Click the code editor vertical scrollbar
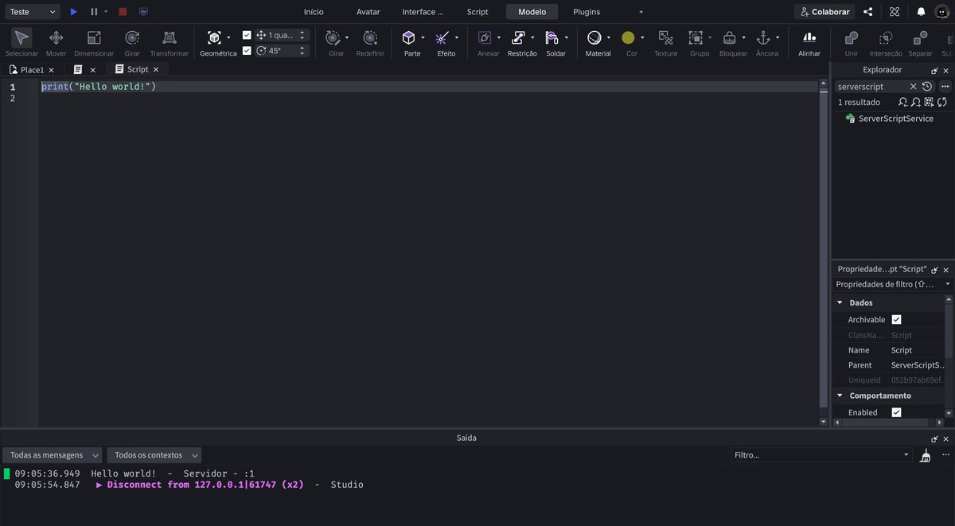 pyautogui.click(x=824, y=252)
